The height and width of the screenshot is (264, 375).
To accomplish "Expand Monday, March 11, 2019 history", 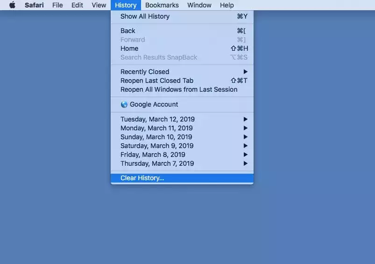I will 182,128.
